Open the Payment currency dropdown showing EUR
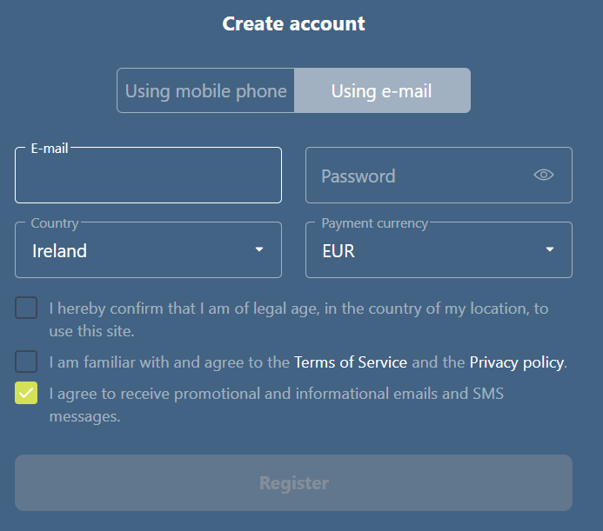This screenshot has height=531, width=603. click(x=439, y=249)
